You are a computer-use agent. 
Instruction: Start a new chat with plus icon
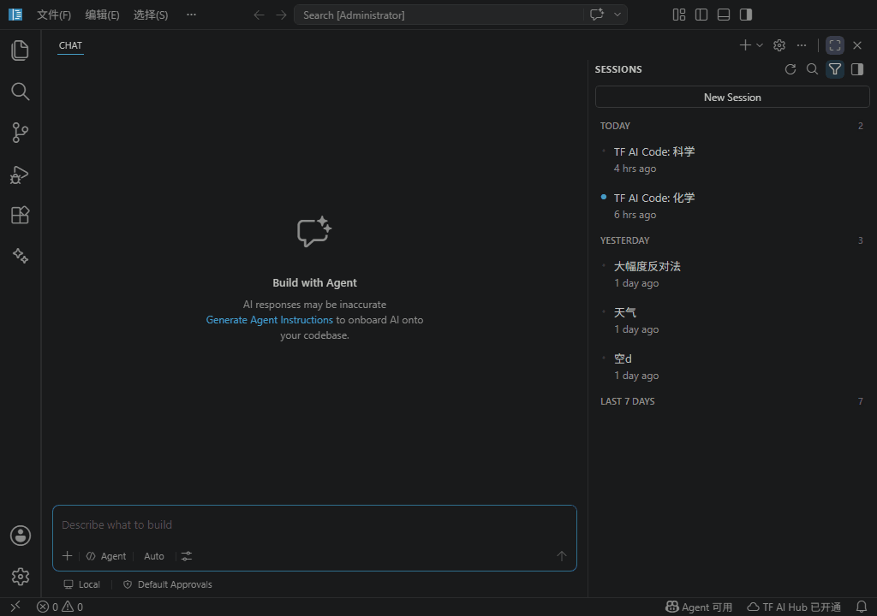745,45
